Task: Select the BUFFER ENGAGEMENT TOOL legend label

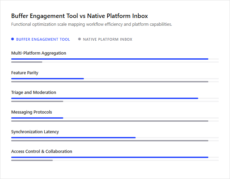Action: (43, 39)
